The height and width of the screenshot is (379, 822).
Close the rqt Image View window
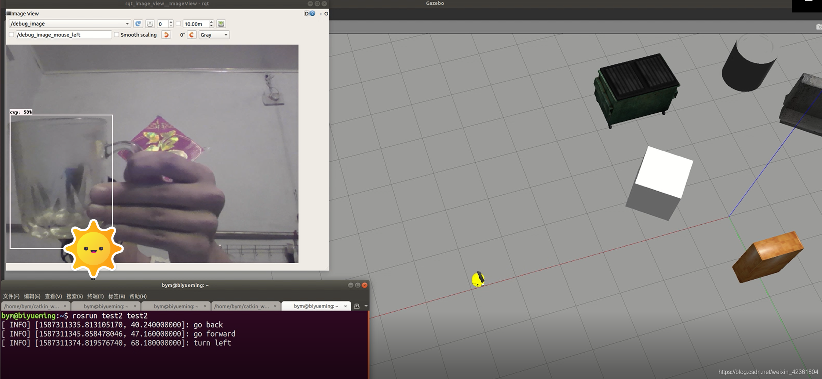[x=324, y=4]
